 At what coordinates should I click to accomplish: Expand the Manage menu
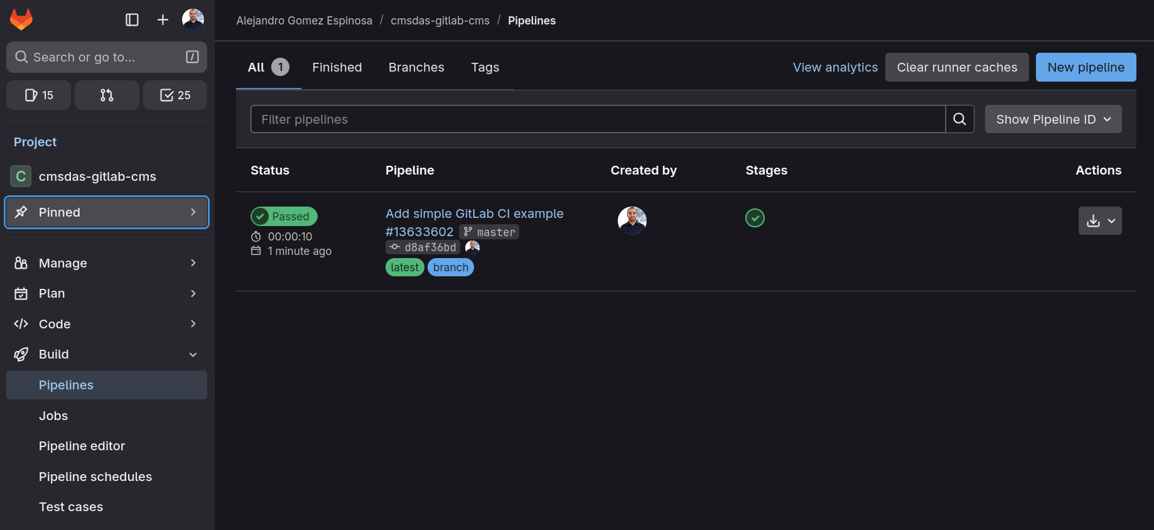point(107,263)
